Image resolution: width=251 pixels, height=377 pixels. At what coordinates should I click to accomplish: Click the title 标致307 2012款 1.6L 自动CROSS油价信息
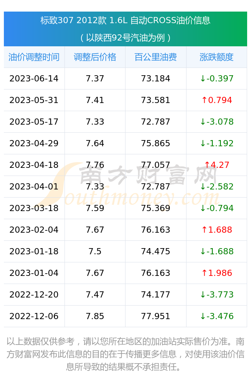pos(126,20)
